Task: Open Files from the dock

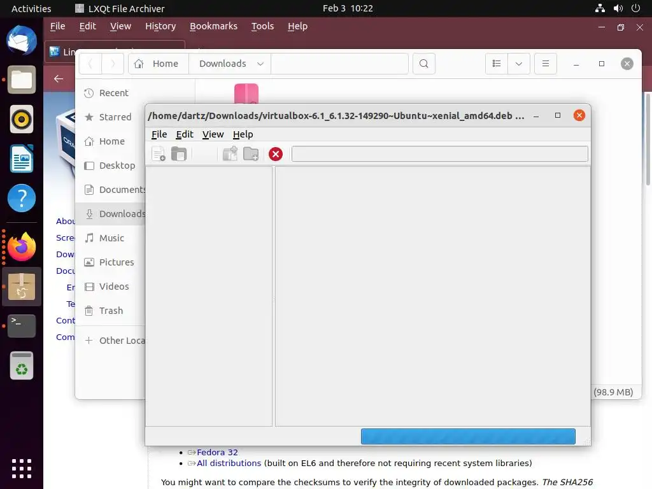Action: [22, 80]
